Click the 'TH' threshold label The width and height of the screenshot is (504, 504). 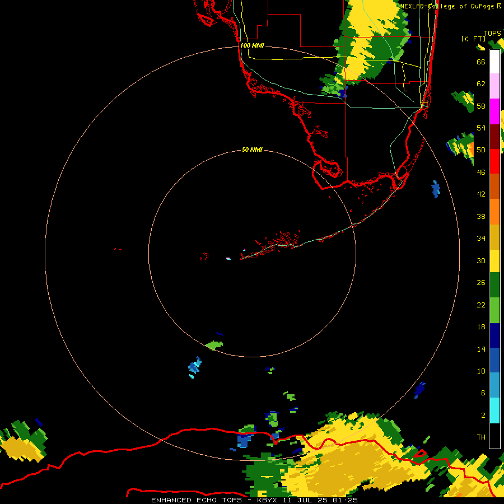point(481,437)
